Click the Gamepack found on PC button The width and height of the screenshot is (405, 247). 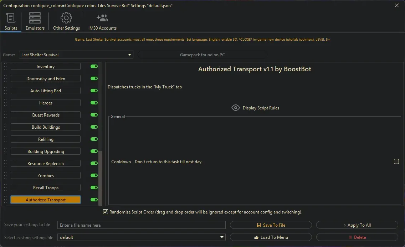click(202, 55)
